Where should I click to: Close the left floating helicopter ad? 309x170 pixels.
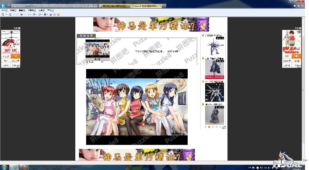click(x=19, y=28)
